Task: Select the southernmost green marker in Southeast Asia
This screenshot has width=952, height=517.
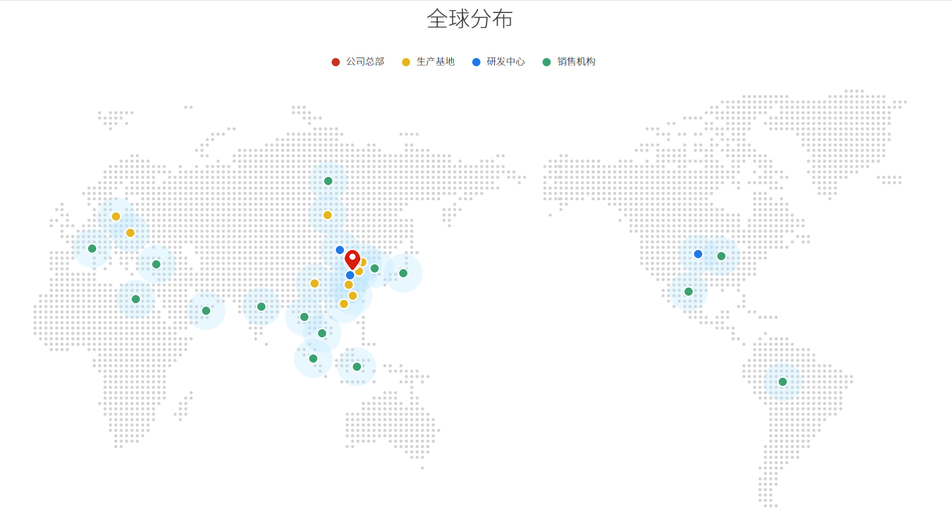Action: [357, 367]
